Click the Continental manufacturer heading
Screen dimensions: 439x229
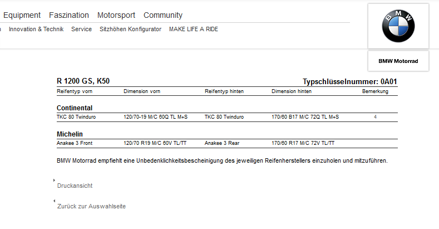(75, 108)
